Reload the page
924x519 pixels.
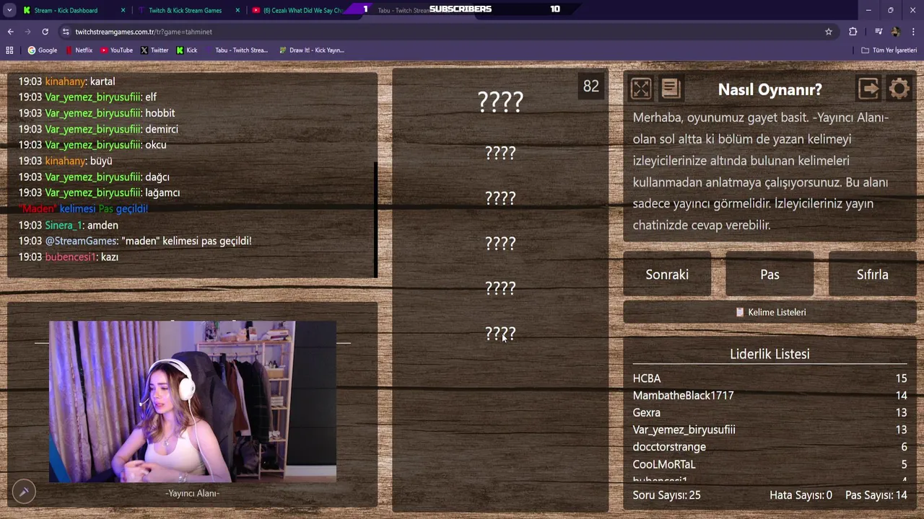point(45,32)
